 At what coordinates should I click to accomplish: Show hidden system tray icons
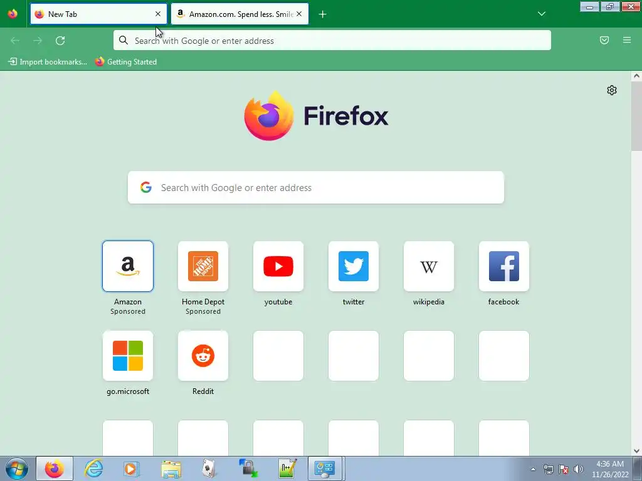coord(533,469)
